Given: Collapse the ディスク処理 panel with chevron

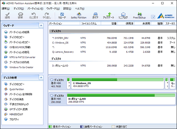Looking at the screenshot, I should tap(41, 78).
